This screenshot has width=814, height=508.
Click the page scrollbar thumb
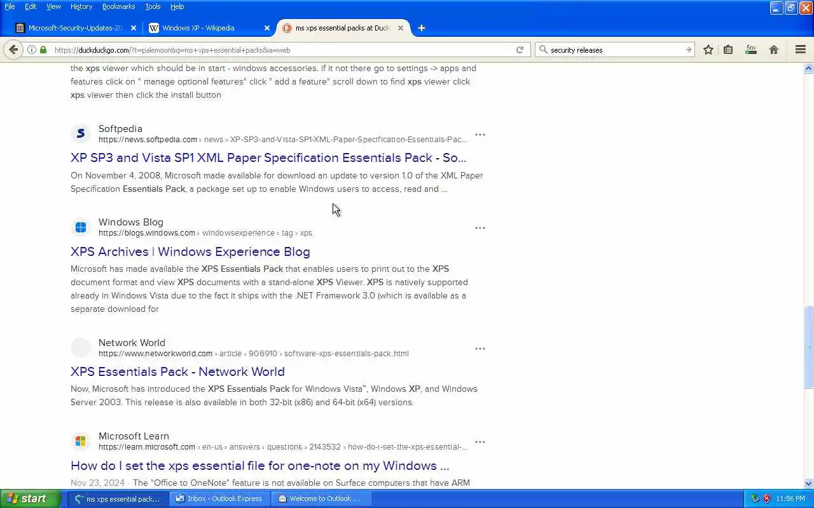tap(808, 347)
